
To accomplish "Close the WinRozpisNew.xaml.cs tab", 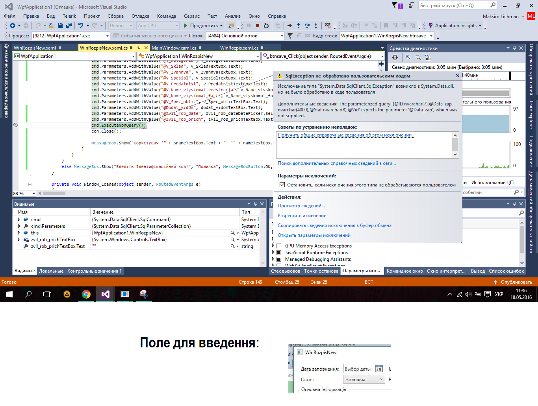I will [x=146, y=48].
